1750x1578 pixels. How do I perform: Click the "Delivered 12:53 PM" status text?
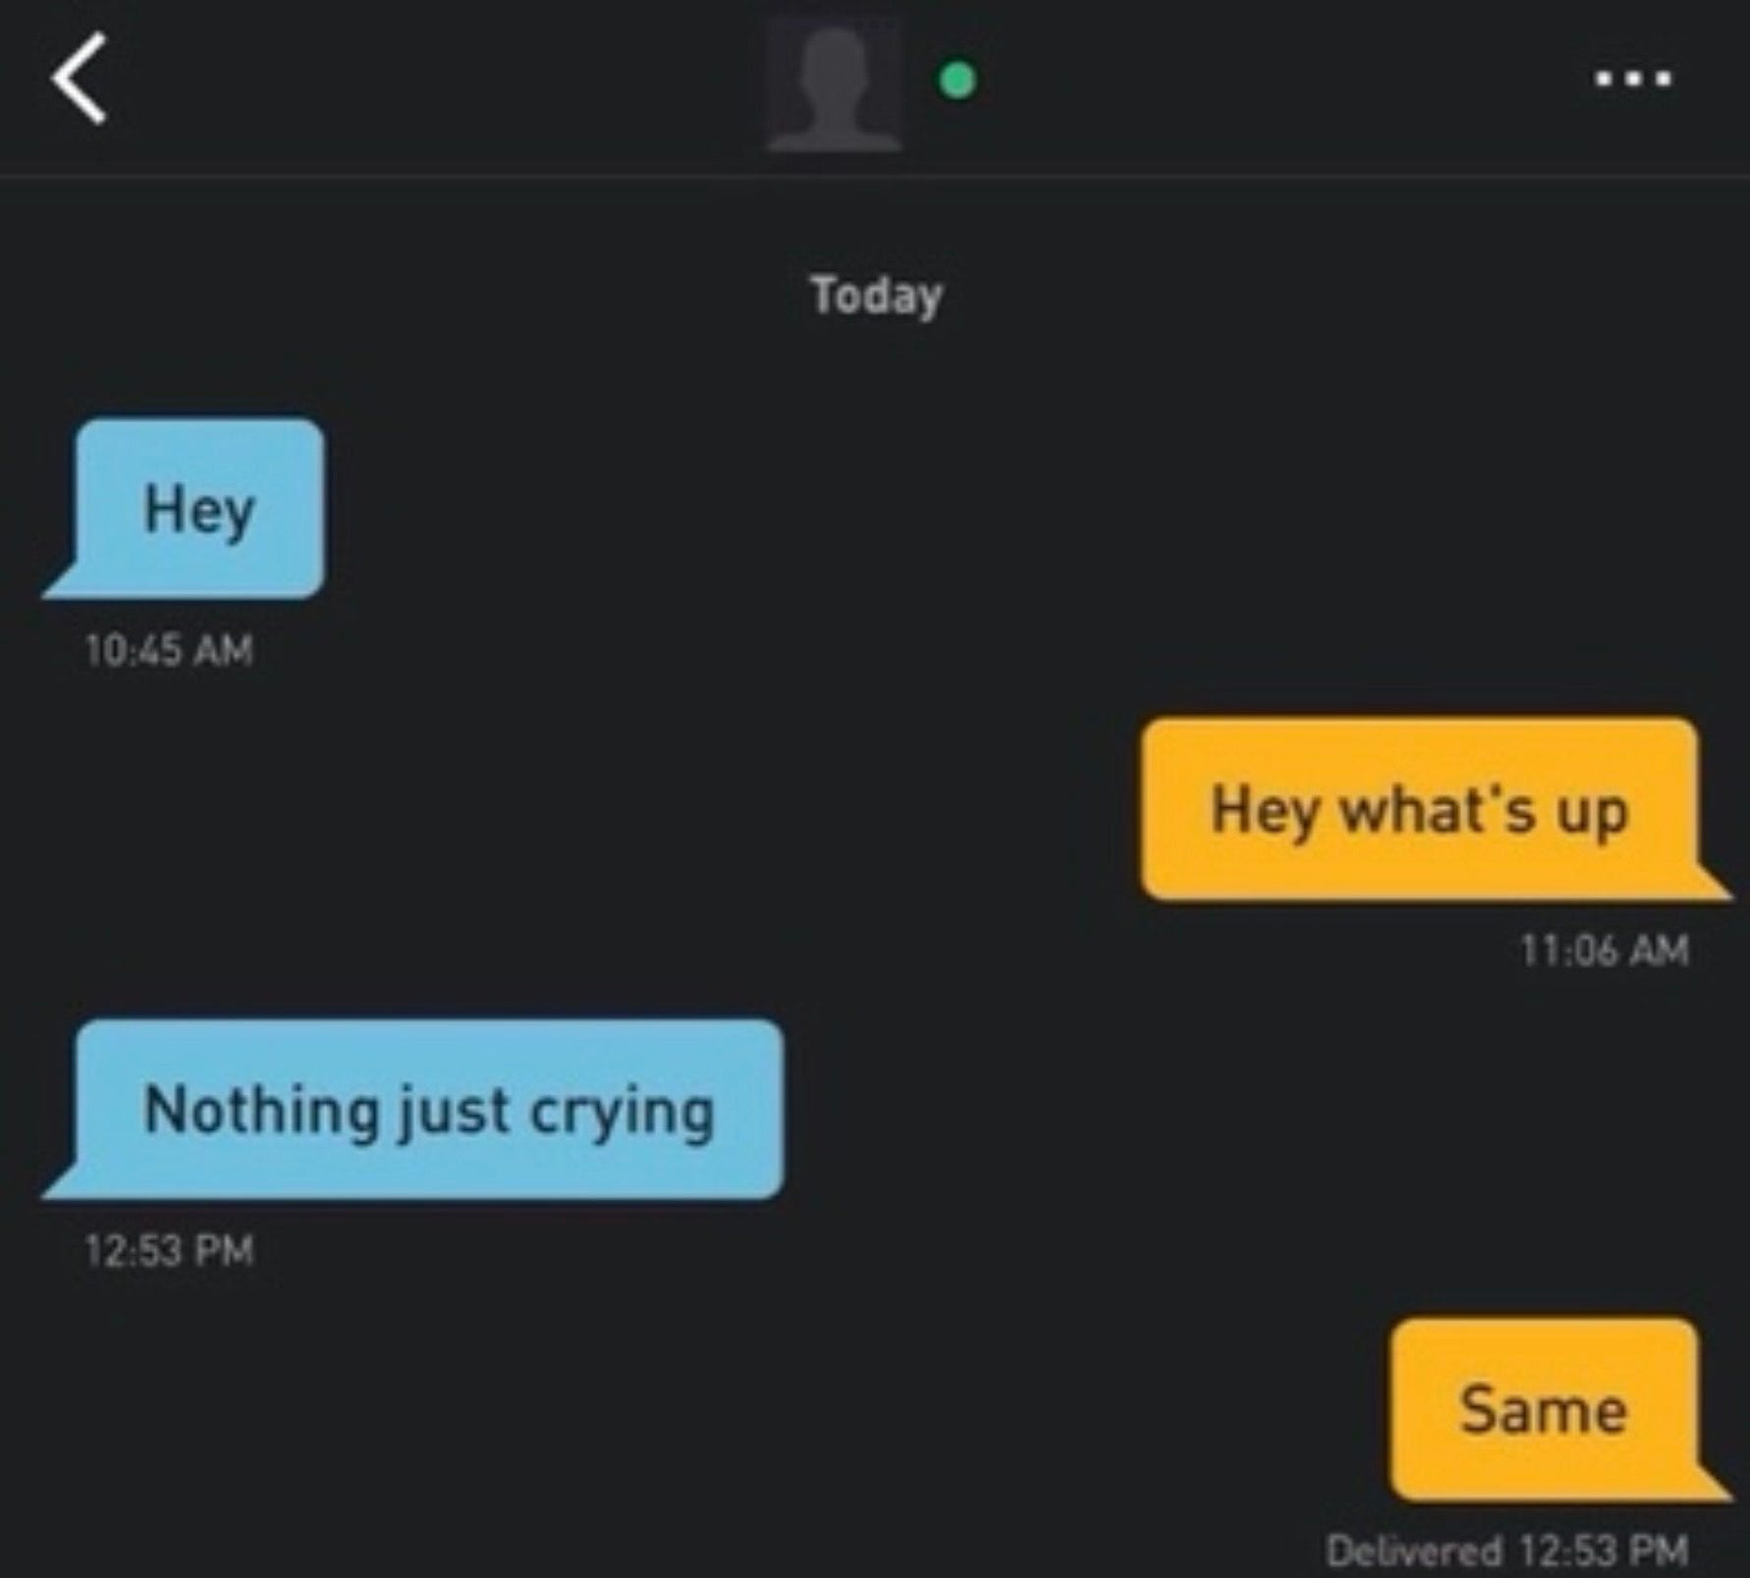coord(1507,1551)
